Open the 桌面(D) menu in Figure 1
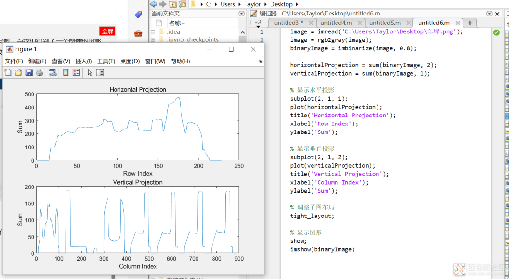The image size is (509, 279). 130,62
